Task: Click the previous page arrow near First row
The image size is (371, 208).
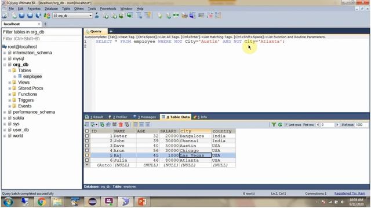Action: [x=318, y=125]
